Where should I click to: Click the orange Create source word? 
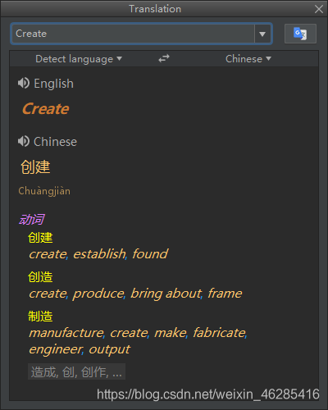46,109
